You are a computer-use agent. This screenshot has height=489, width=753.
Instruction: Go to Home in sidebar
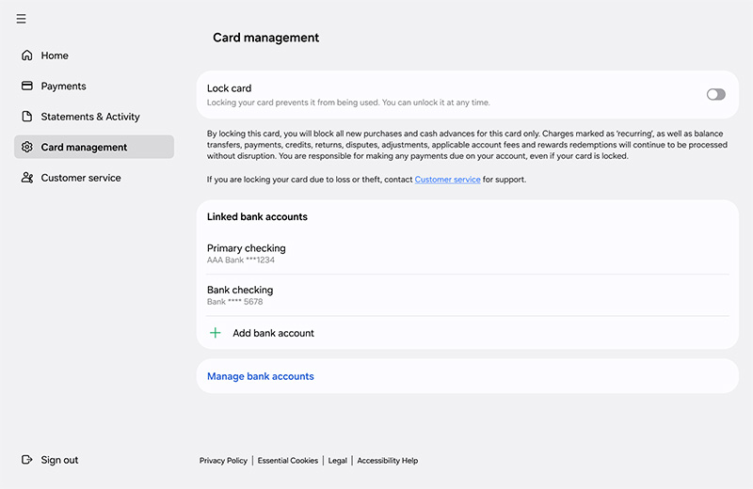pos(55,55)
